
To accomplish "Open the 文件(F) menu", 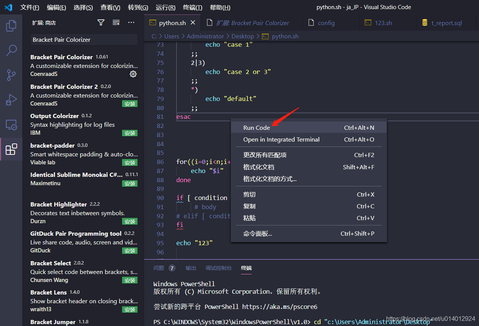I will click(30, 7).
